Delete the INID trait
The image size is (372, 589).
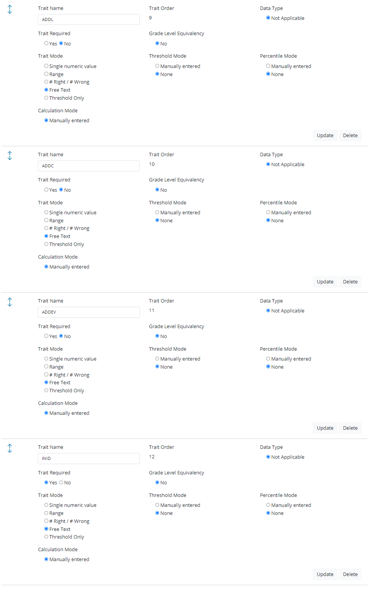click(x=350, y=574)
